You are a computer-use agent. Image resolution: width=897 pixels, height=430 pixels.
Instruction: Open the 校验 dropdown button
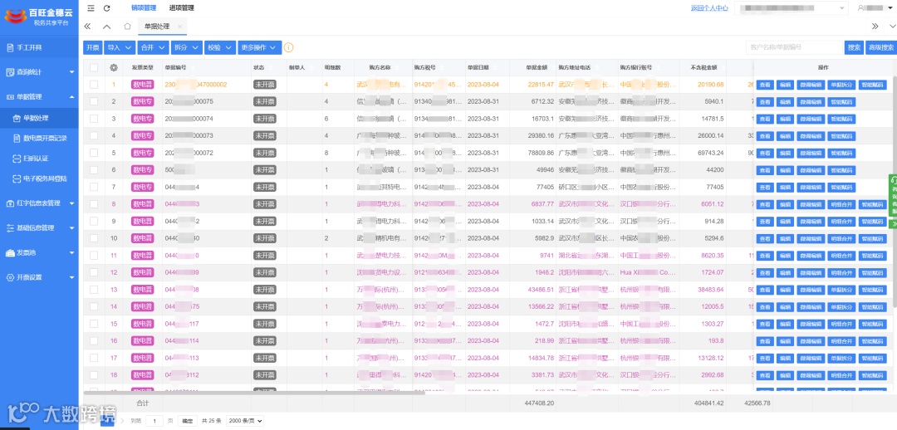pyautogui.click(x=220, y=47)
